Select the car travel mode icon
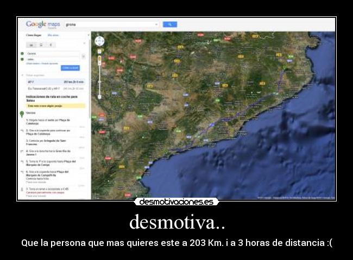 tap(31, 45)
